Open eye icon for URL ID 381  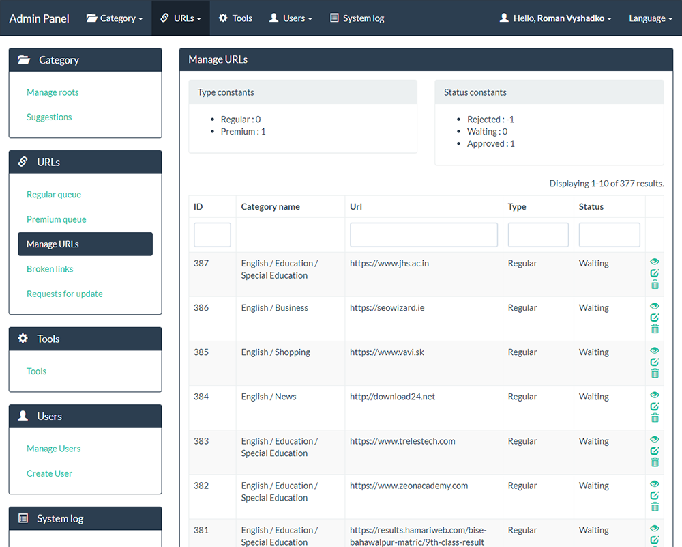(655, 528)
